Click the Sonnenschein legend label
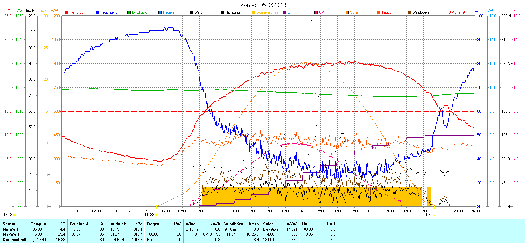525x243 pixels. [x=268, y=12]
